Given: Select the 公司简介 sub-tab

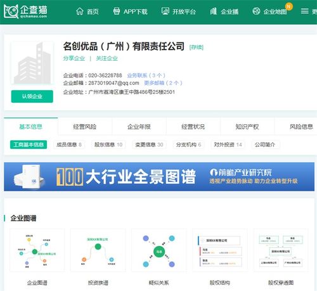Looking at the screenshot, I should pos(265,145).
